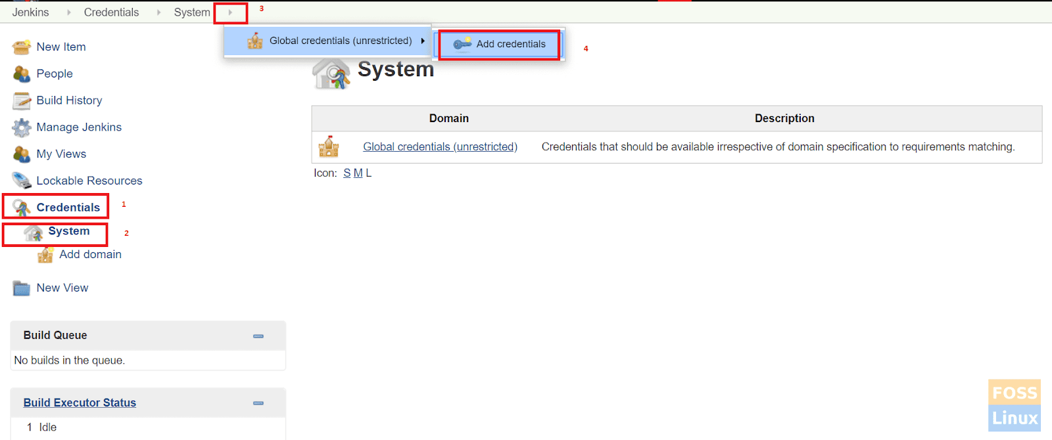
Task: Go to Jenkins breadcrumb
Action: point(30,12)
